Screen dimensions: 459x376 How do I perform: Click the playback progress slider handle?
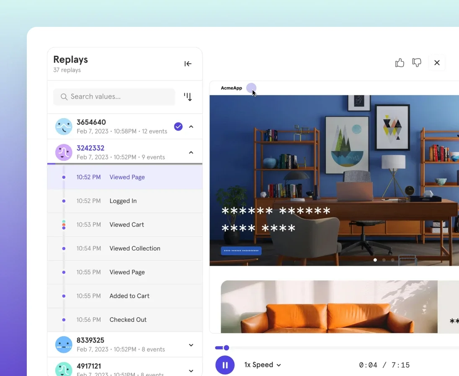(226, 348)
